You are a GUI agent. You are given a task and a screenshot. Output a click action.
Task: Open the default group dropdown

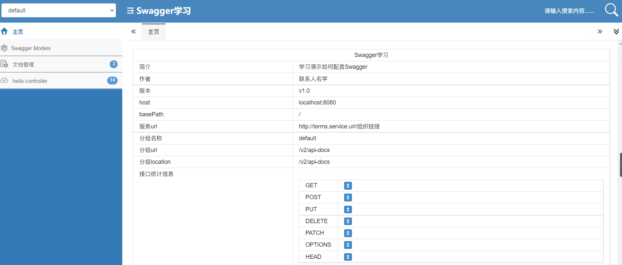(x=59, y=10)
